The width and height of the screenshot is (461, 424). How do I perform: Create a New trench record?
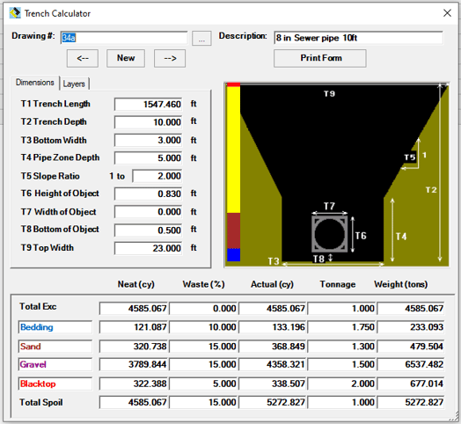point(126,58)
